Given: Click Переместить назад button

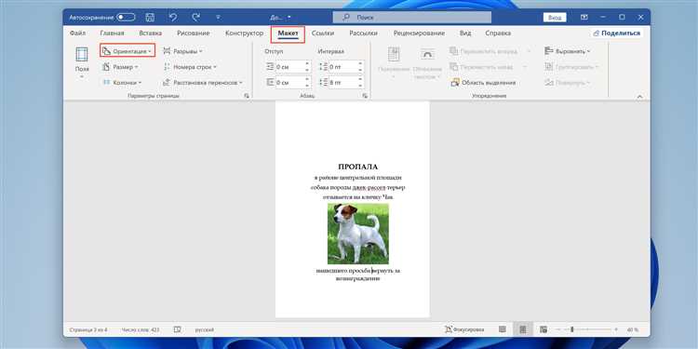Looking at the screenshot, I should pyautogui.click(x=489, y=67).
